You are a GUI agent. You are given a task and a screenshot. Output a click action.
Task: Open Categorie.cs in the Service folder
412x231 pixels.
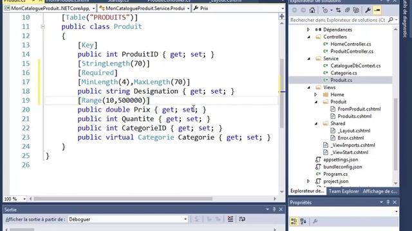click(x=343, y=73)
